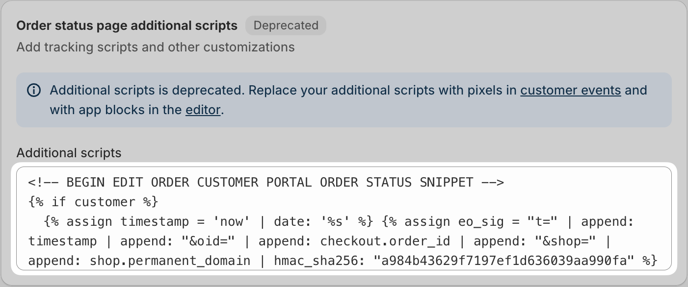Viewport: 688px width, 287px height.
Task: Place cursor on the '{% if customer %}' line
Action: pos(93,202)
